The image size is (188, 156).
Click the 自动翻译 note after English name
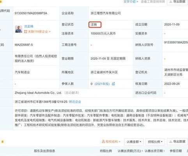pos(72,93)
